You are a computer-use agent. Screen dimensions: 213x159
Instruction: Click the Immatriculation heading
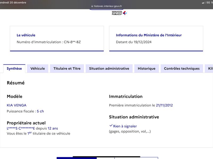pyautogui.click(x=126, y=96)
